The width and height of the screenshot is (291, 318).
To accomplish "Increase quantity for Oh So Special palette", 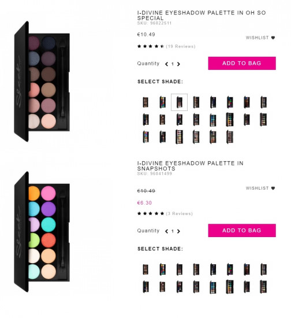I will tap(178, 64).
